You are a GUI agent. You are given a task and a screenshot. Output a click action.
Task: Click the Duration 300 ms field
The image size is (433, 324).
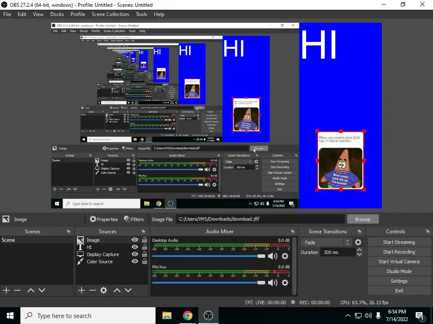[338, 252]
